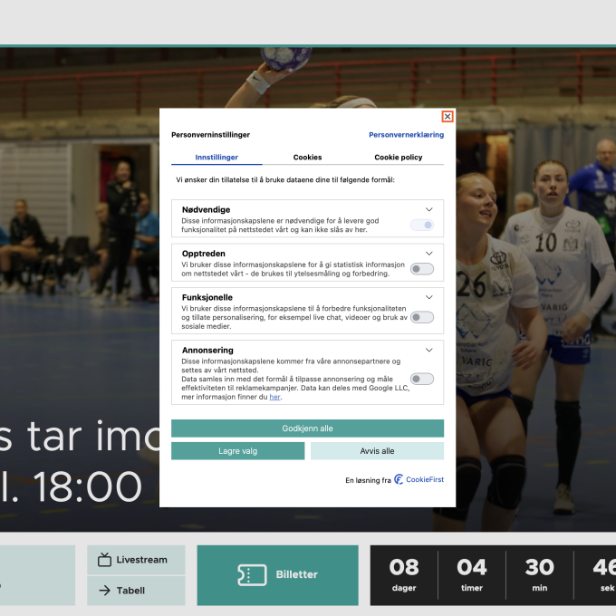Toggle the Opptreden cookies switch
616x616 pixels.
[x=421, y=269]
